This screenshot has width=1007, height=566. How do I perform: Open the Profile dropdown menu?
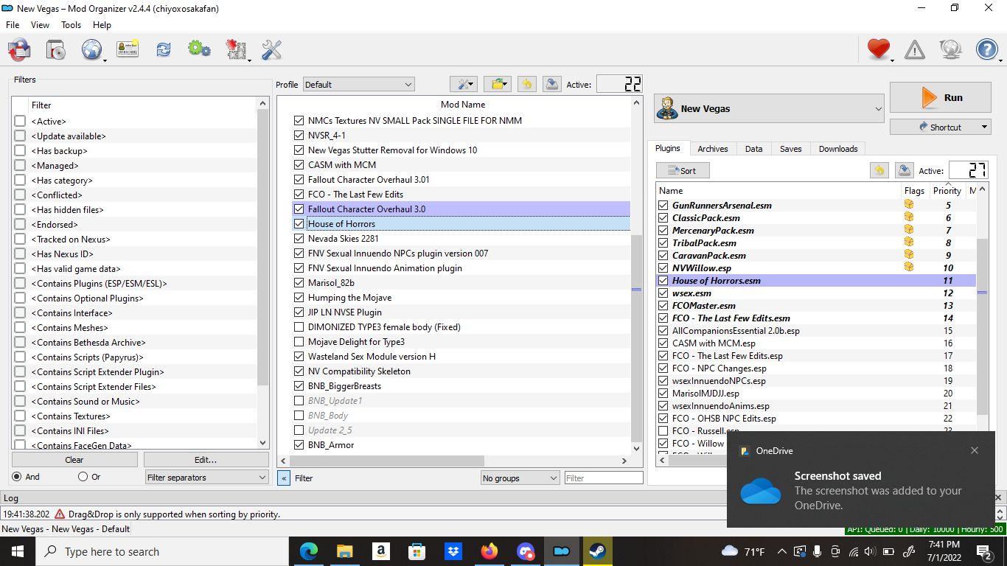358,84
